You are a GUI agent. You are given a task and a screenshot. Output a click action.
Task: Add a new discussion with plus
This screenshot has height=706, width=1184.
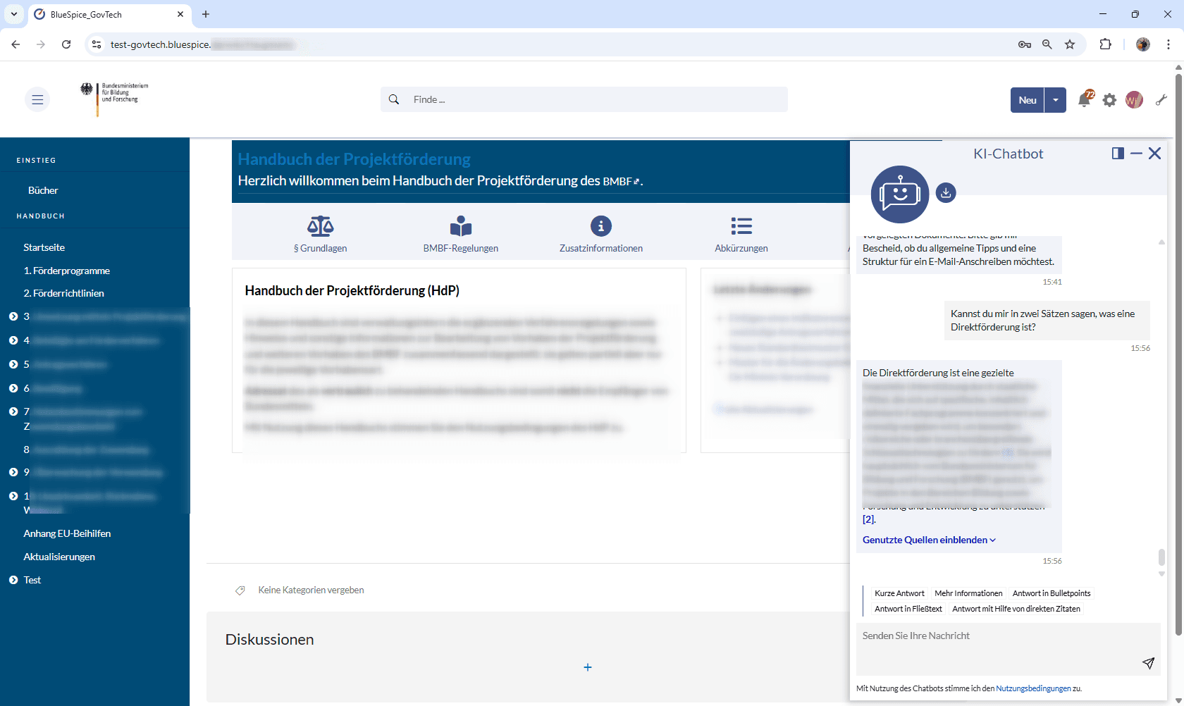coord(588,667)
